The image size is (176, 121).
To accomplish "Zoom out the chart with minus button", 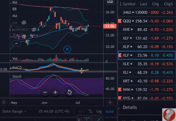I will click(45, 92).
